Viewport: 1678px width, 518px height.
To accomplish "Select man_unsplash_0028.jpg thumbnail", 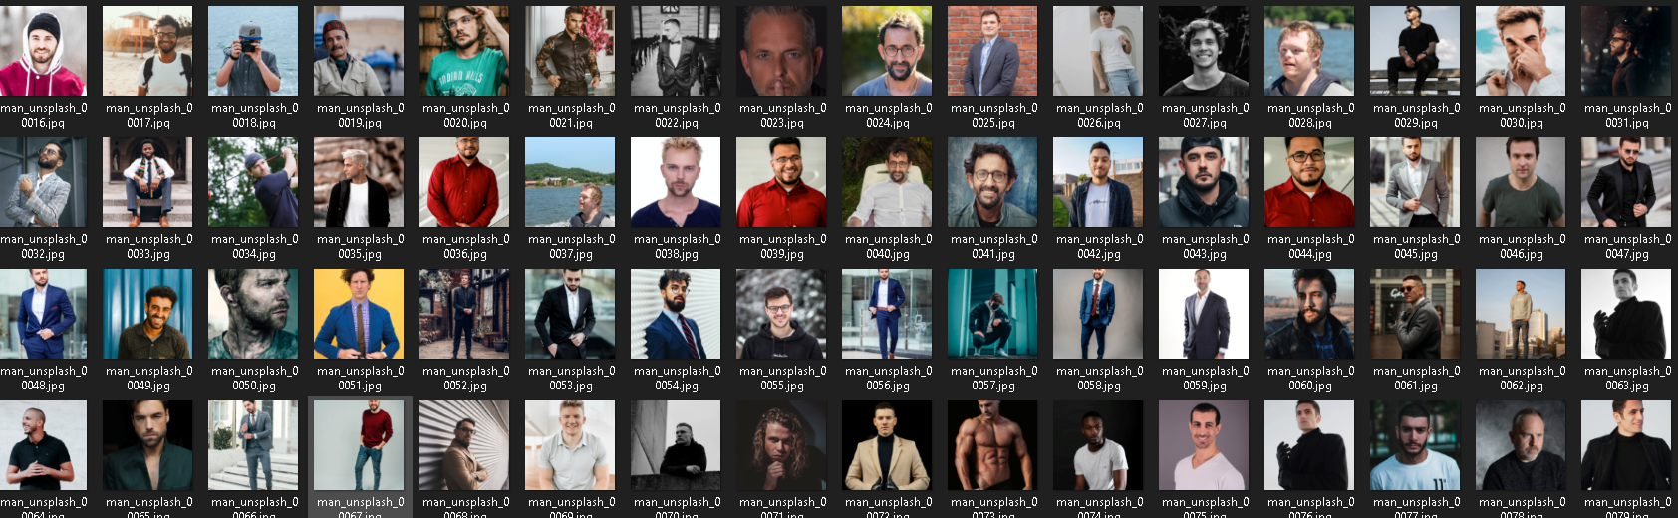I will [1309, 51].
